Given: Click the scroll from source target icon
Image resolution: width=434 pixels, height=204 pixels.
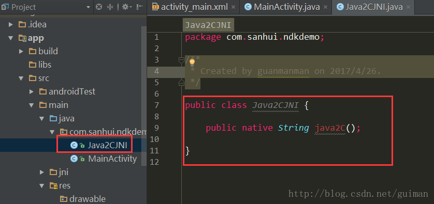Looking at the screenshot, I should pos(99,7).
